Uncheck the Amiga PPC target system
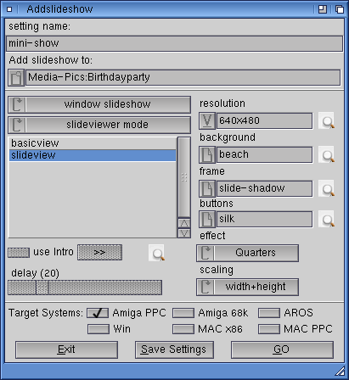 tap(98, 313)
